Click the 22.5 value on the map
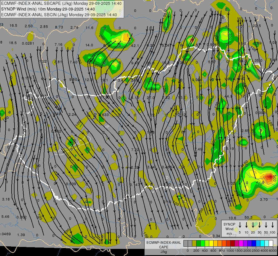 (257, 26)
